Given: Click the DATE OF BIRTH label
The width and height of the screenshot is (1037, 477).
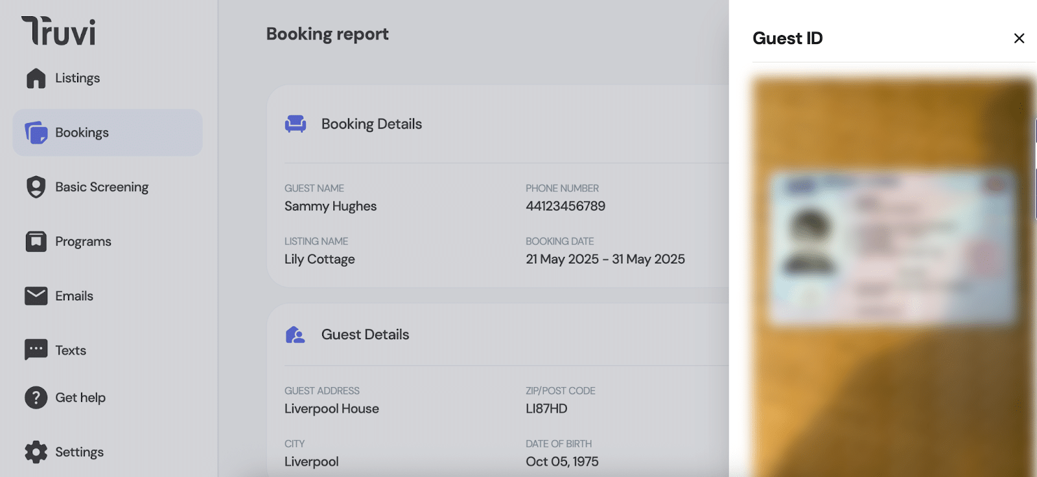Looking at the screenshot, I should pos(559,444).
